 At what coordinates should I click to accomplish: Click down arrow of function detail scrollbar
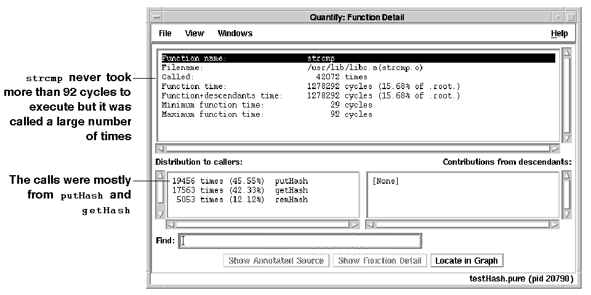(x=567, y=138)
